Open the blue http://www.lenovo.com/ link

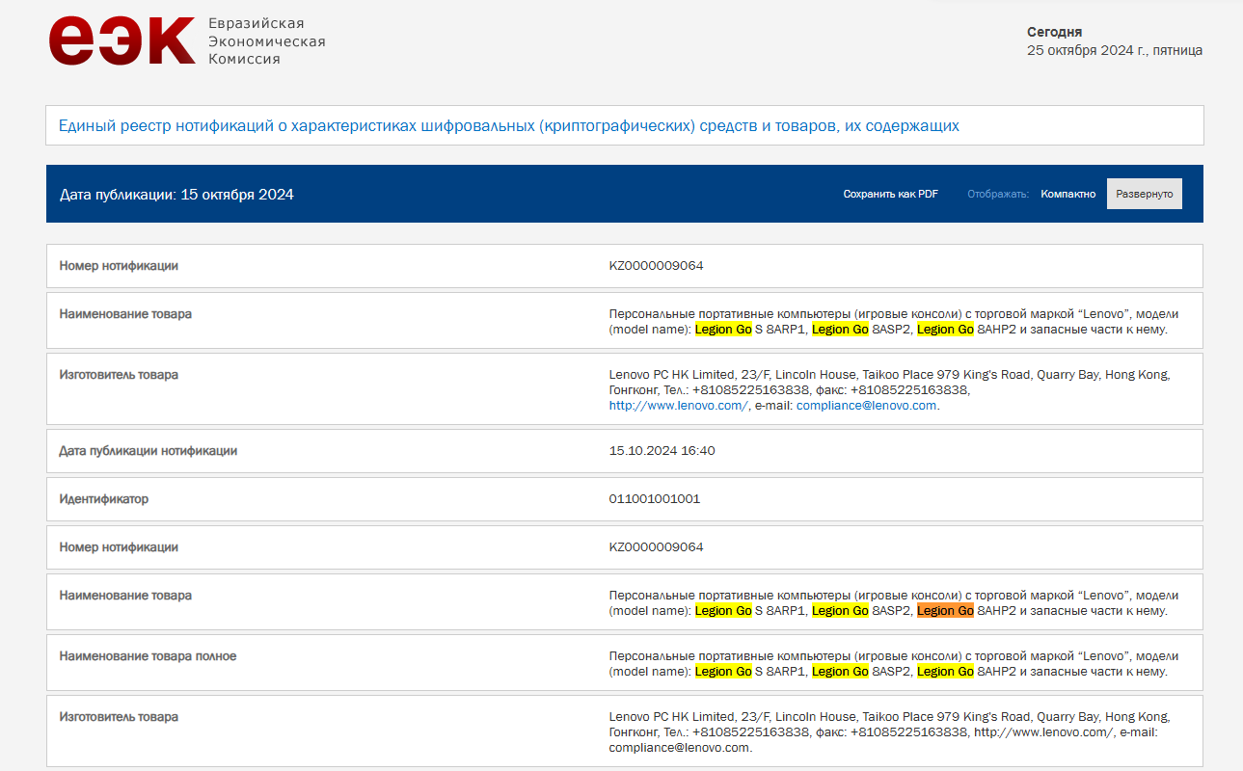(678, 406)
